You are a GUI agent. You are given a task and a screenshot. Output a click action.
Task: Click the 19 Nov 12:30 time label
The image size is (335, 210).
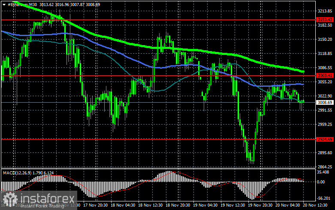pos(232,205)
